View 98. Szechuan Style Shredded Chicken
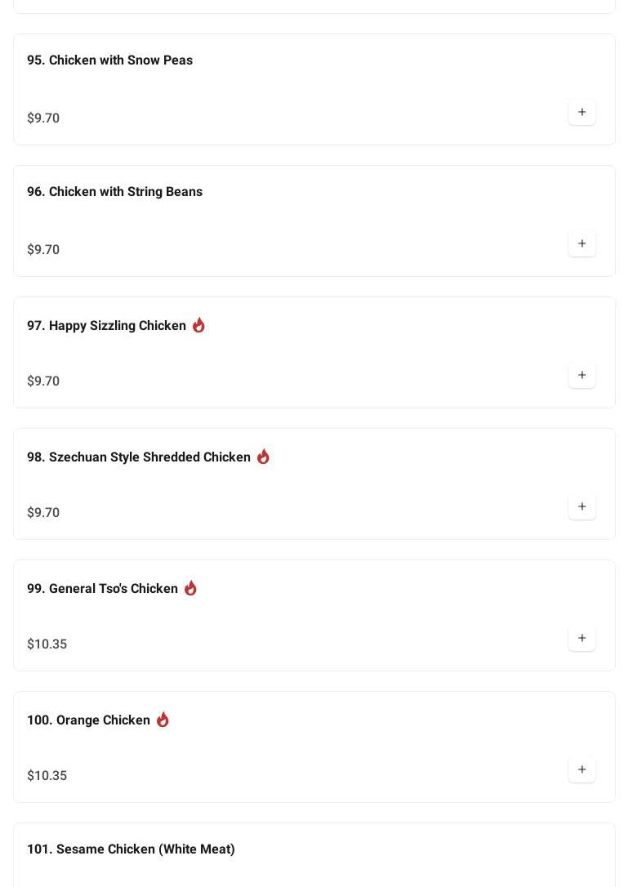This screenshot has height=887, width=629. [139, 457]
